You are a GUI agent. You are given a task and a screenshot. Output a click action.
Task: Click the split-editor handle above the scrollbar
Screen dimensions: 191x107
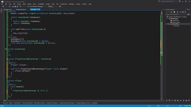tap(162, 11)
